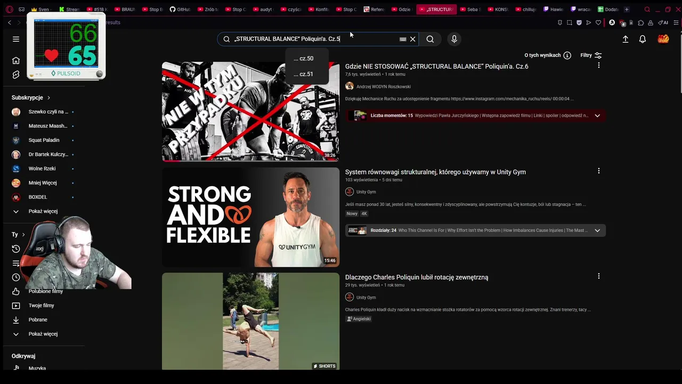The height and width of the screenshot is (384, 682).
Task: Pick the 'cz.51' search suggestion
Action: pos(304,74)
